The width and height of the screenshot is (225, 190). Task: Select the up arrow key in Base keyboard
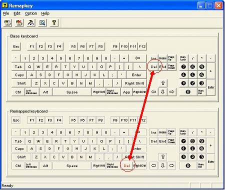click(x=163, y=83)
